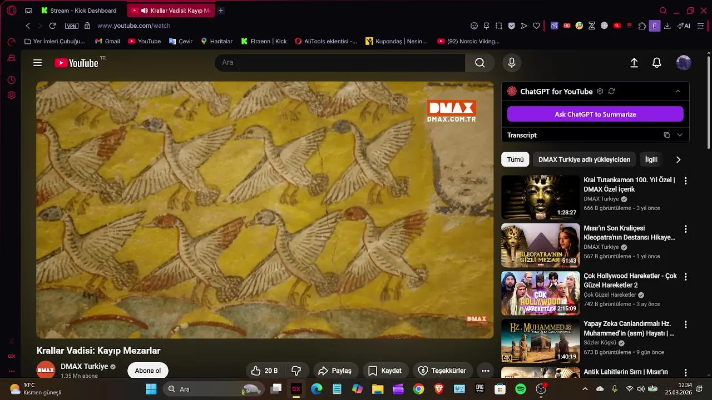The width and height of the screenshot is (712, 400).
Task: Refresh the ChatGPT for YouTube panel
Action: click(x=611, y=91)
